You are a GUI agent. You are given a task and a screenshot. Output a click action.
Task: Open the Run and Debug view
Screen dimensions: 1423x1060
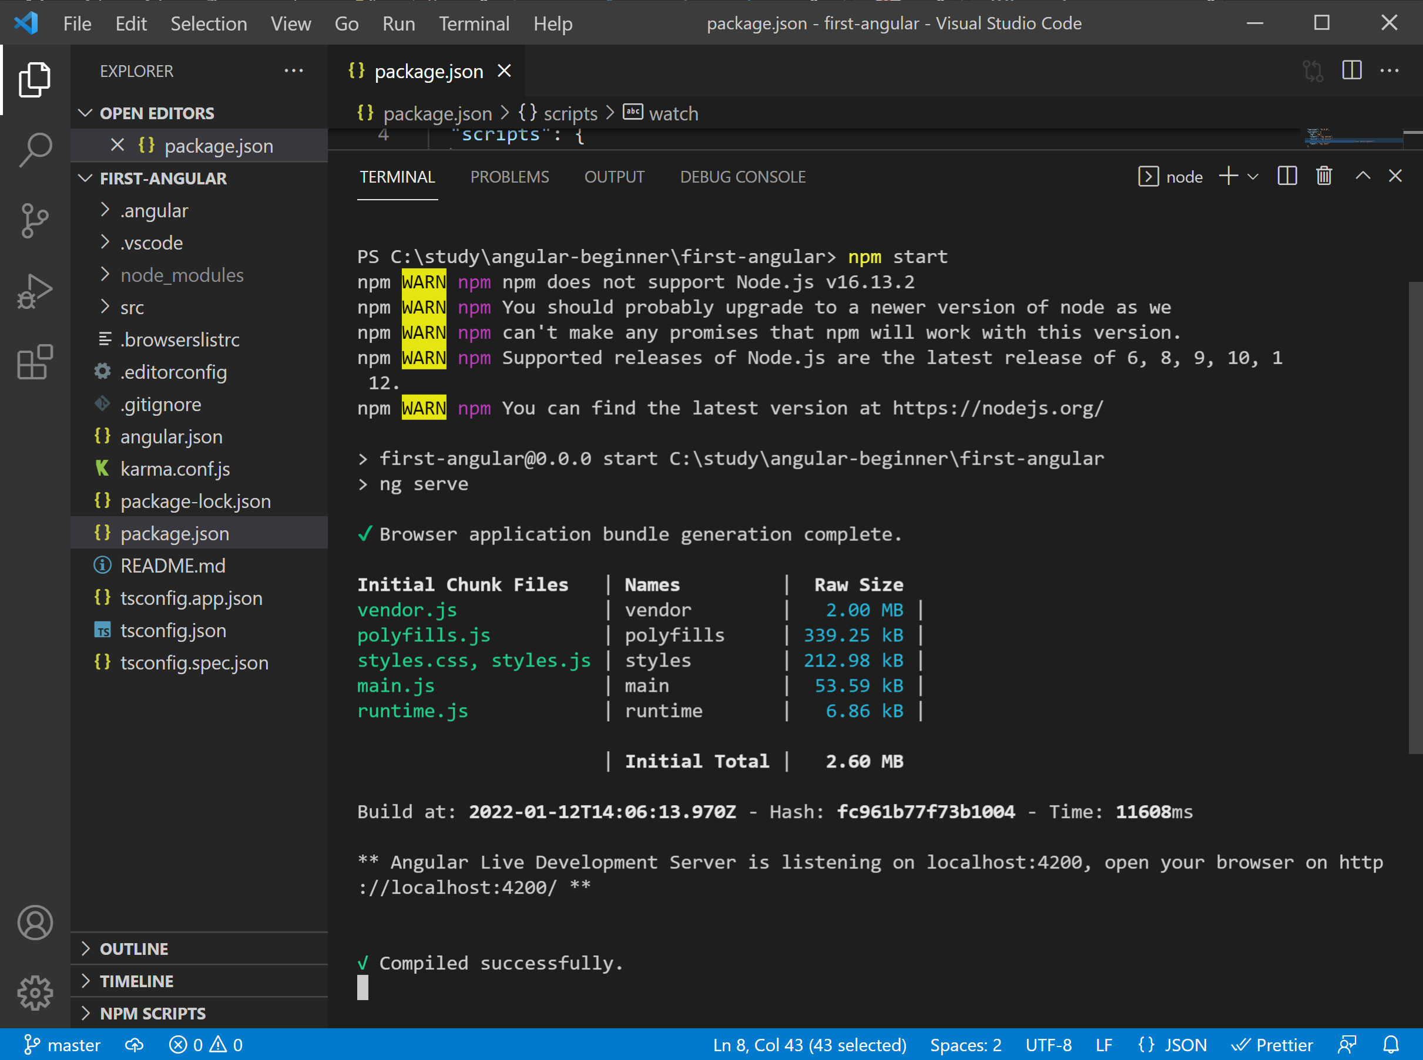coord(35,292)
